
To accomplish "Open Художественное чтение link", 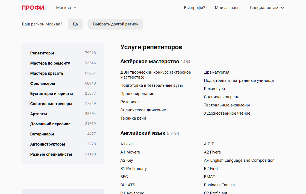I will click(x=227, y=113).
